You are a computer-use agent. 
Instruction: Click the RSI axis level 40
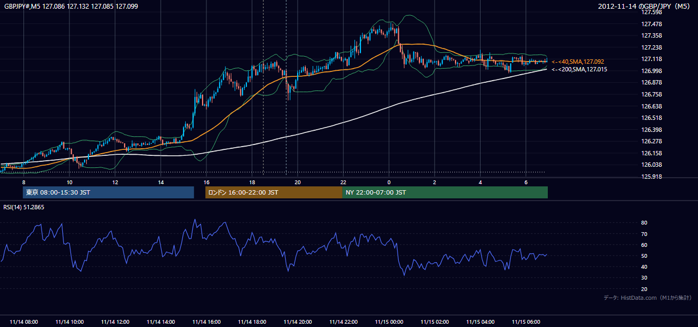(644, 267)
